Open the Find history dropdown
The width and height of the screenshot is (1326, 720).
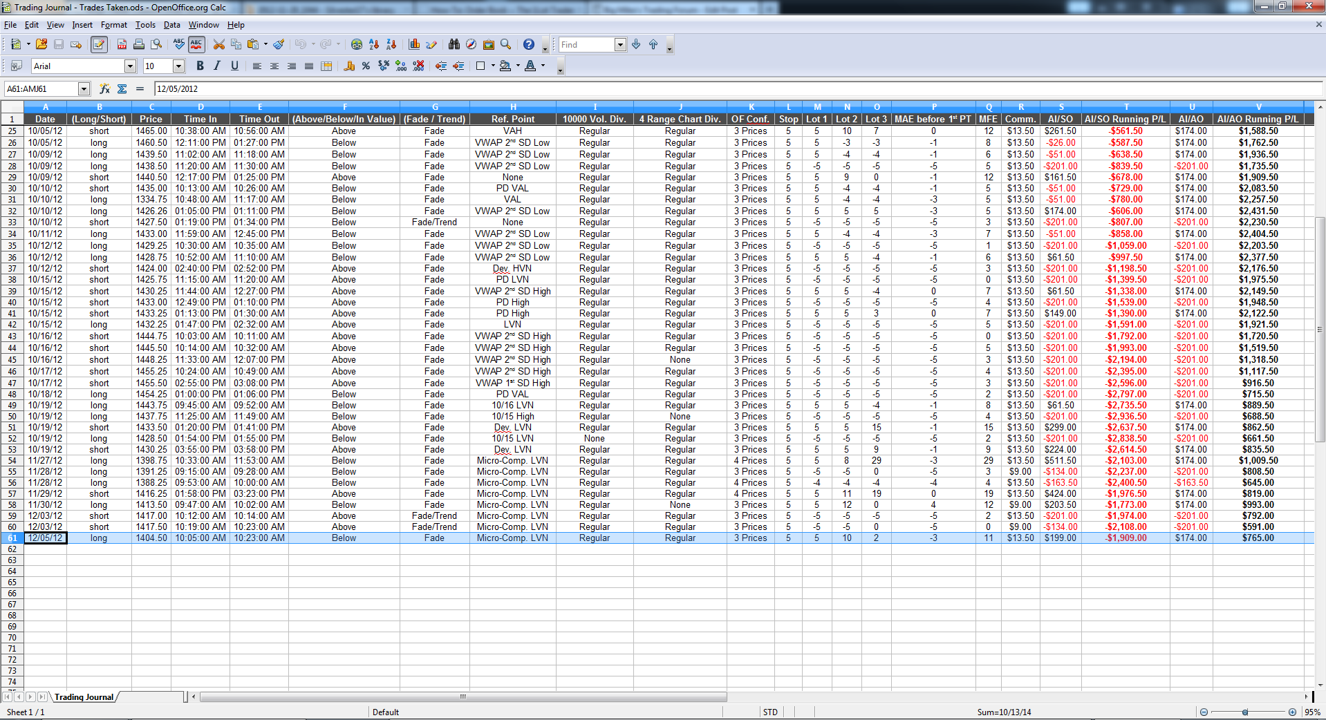(619, 44)
